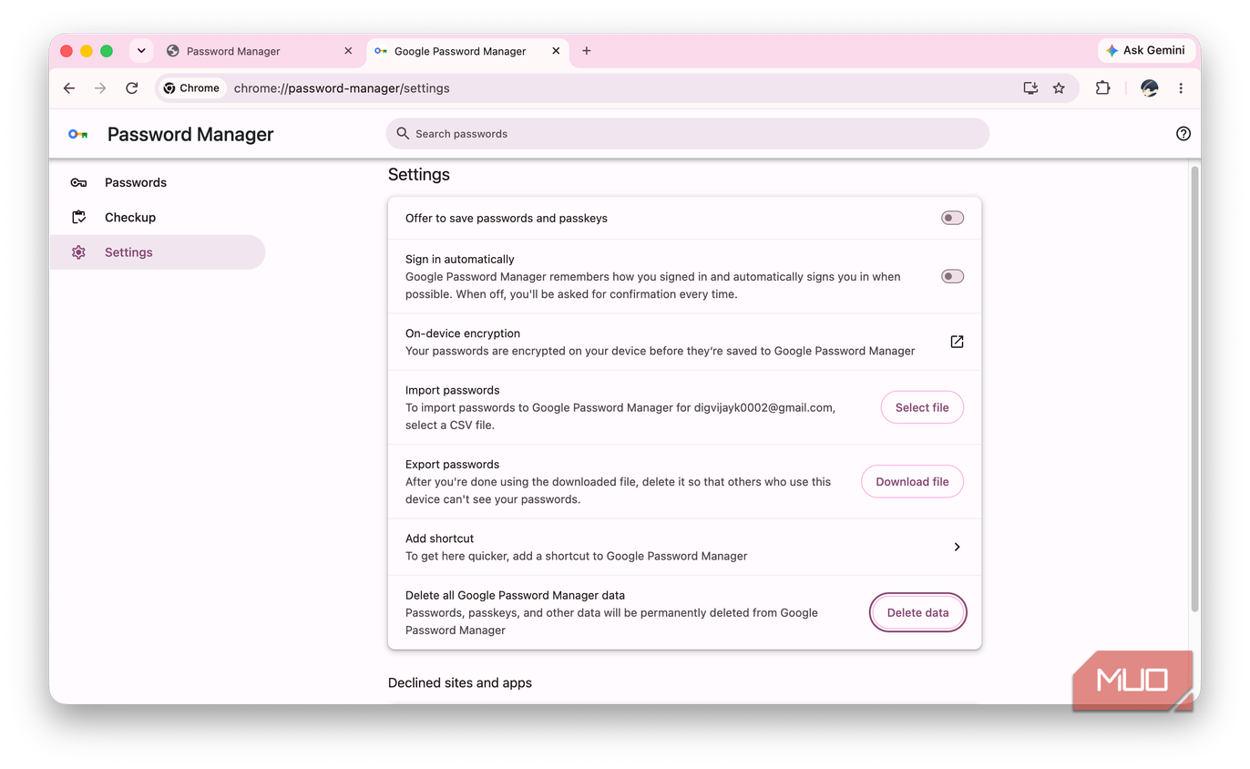The image size is (1250, 769).
Task: Toggle the Sign in automatically switch
Action: pos(952,276)
